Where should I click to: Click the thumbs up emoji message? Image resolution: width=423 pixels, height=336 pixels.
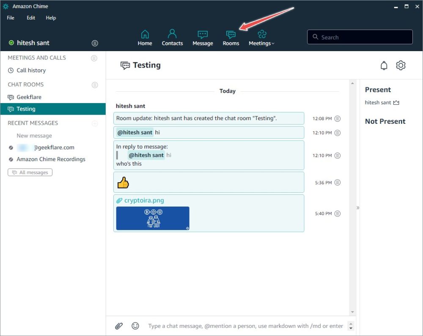123,183
